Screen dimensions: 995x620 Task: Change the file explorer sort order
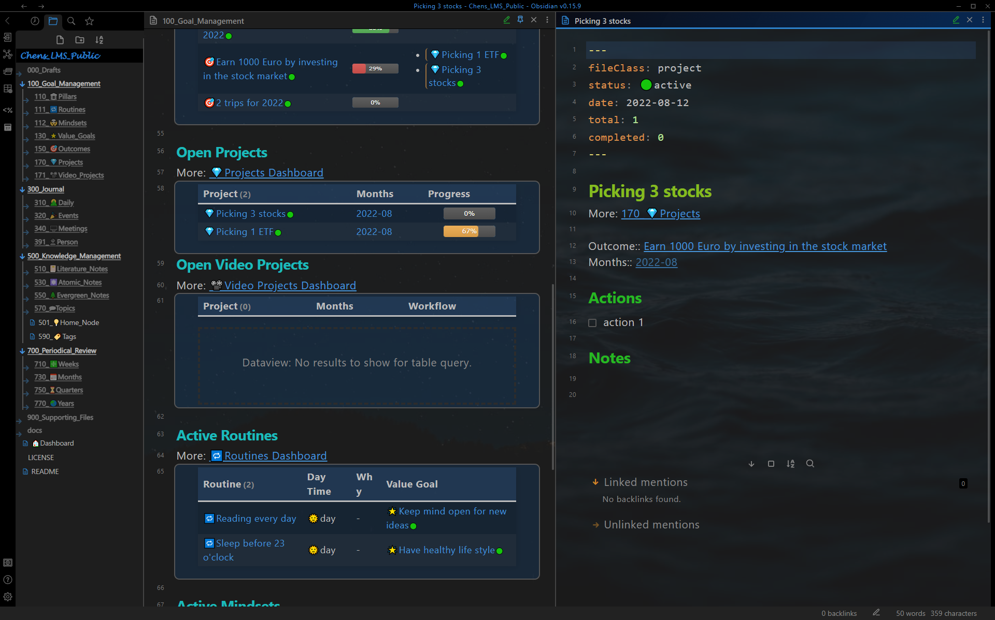pyautogui.click(x=99, y=40)
